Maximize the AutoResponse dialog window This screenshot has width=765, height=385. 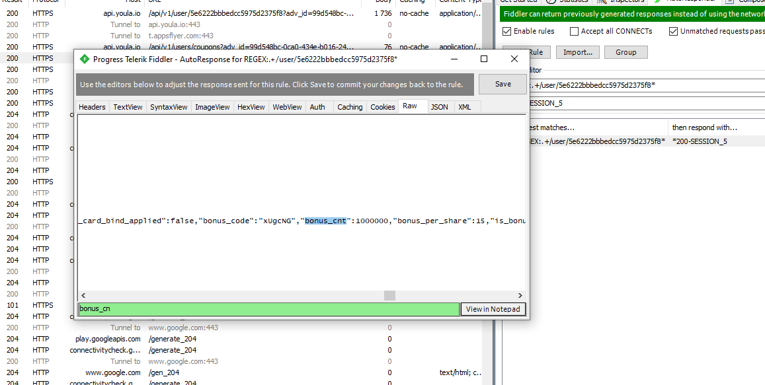pyautogui.click(x=484, y=59)
